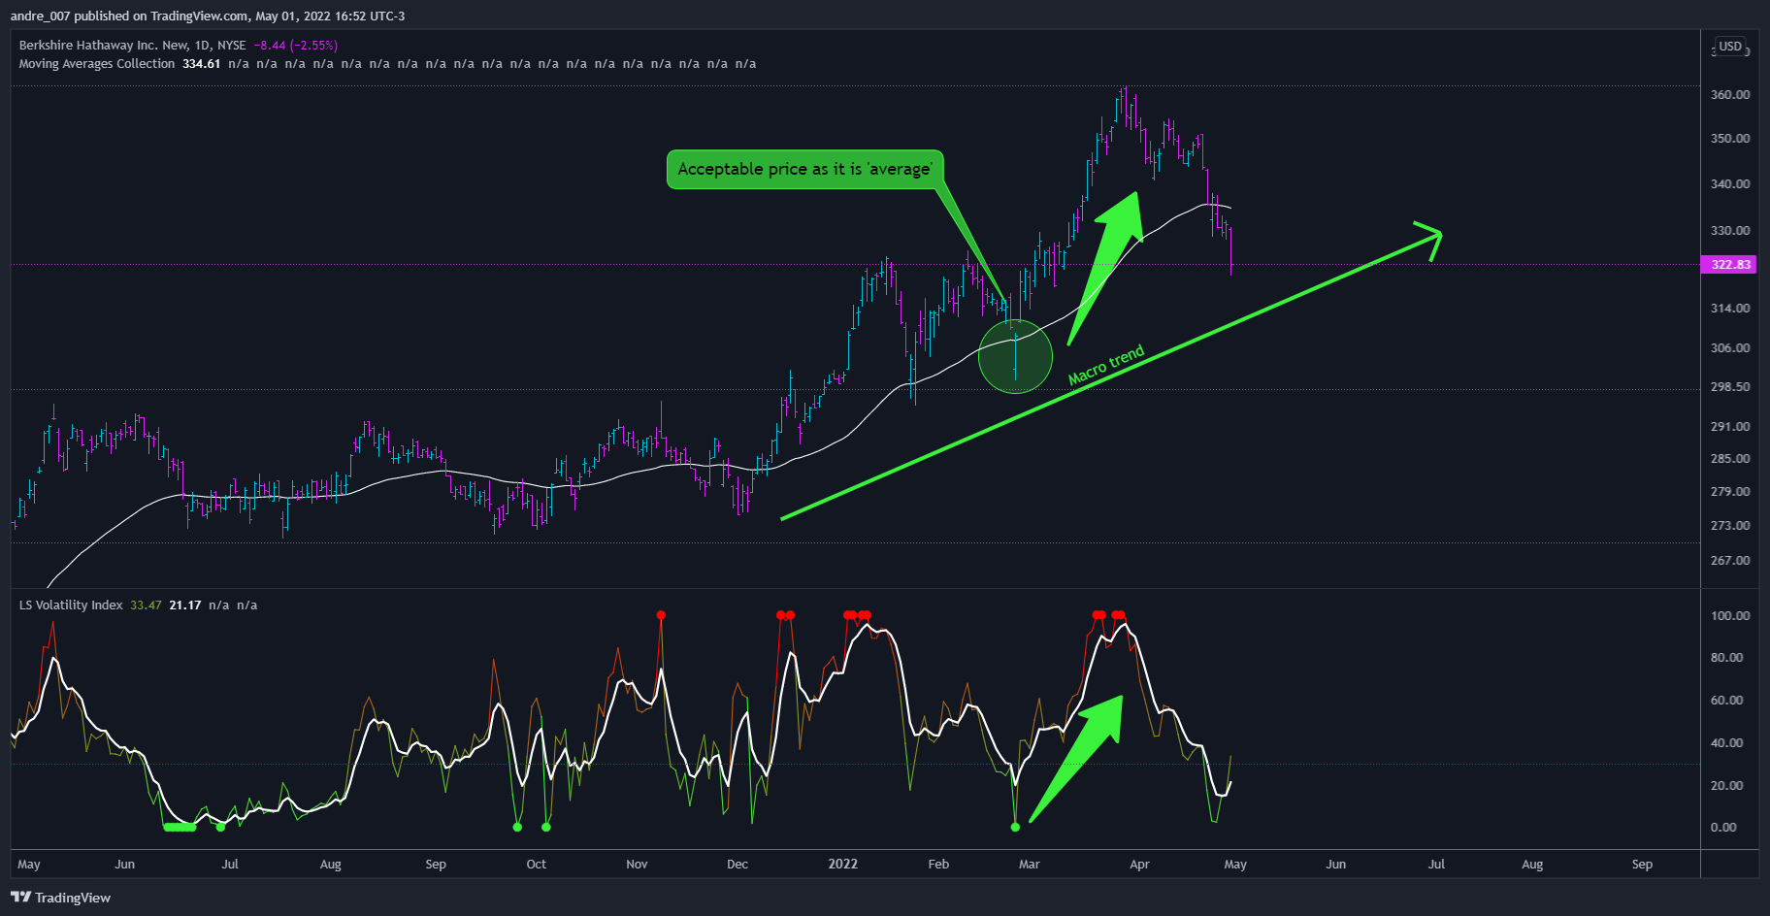The height and width of the screenshot is (916, 1770).
Task: Click the 20.00 volatility axis label
Action: coord(1727,786)
